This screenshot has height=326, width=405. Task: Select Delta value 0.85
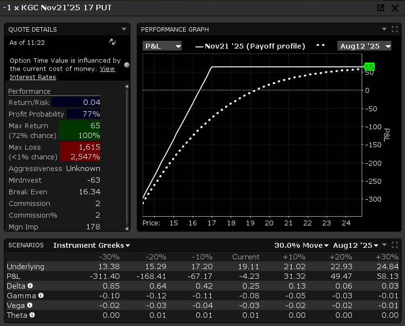pos(111,286)
